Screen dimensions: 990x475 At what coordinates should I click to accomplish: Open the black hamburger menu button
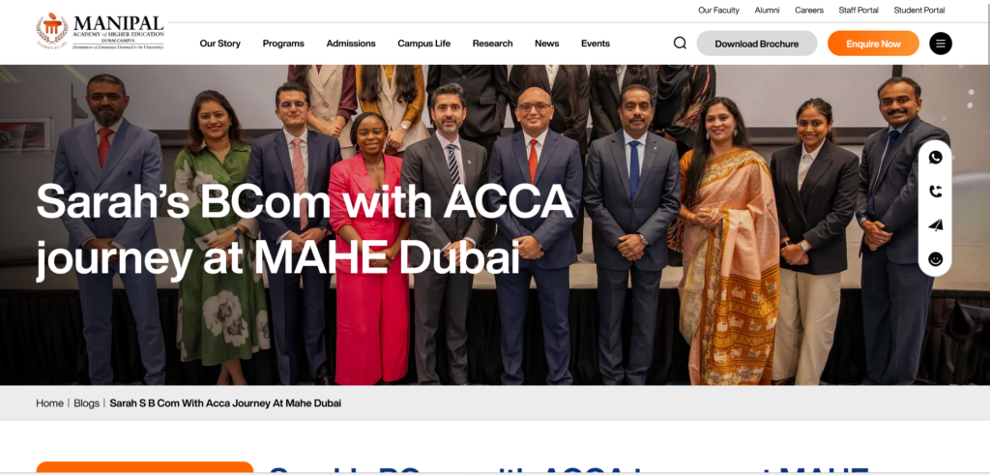[x=940, y=44]
